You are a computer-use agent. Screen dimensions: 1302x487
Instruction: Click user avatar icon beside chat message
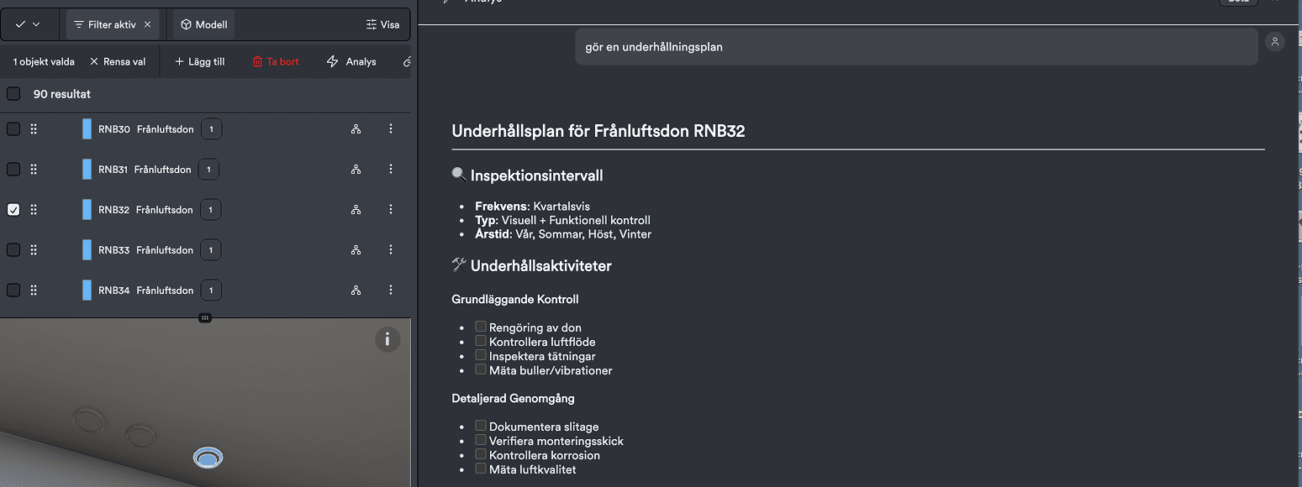coord(1275,42)
